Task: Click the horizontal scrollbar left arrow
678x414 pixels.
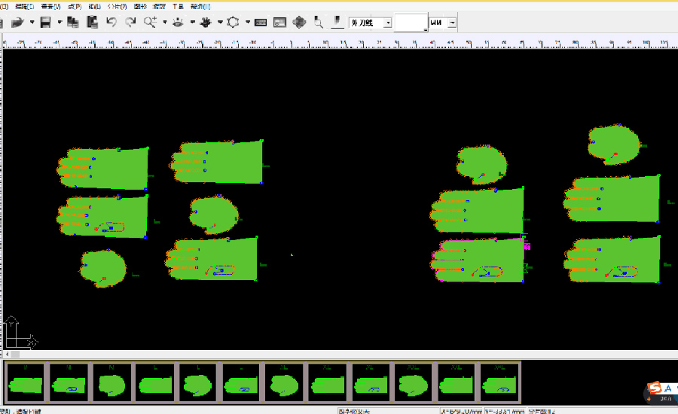Action: [7, 354]
